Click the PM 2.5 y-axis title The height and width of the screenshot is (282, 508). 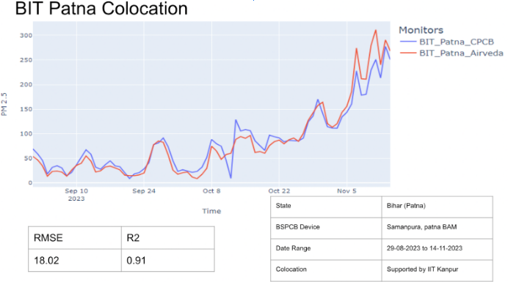4,104
